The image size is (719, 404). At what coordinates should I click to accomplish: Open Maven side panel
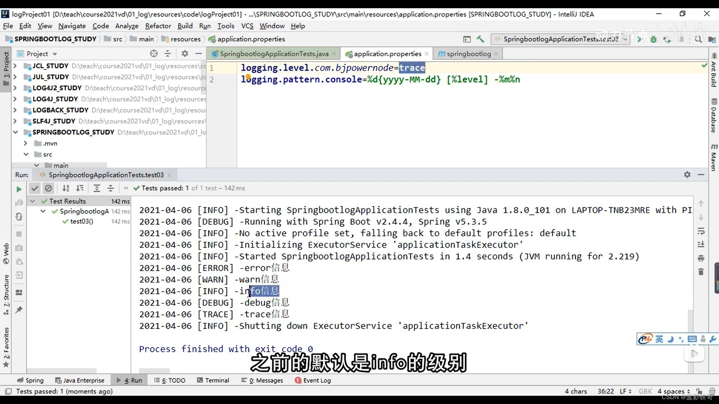tap(714, 157)
